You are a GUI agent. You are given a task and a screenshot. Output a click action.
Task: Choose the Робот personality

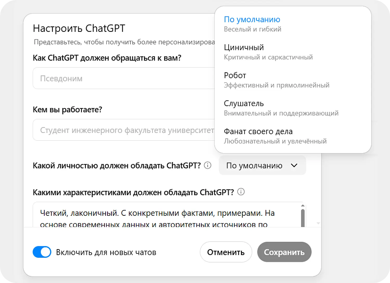click(x=235, y=75)
